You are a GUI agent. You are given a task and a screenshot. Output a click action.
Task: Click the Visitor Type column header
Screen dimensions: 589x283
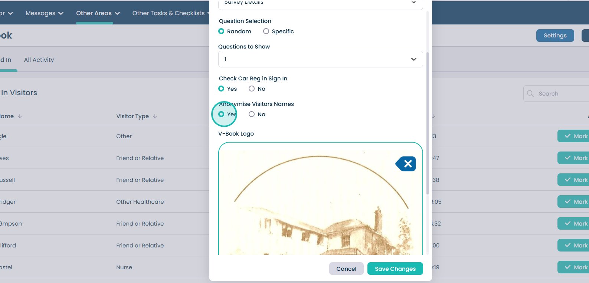tap(132, 116)
